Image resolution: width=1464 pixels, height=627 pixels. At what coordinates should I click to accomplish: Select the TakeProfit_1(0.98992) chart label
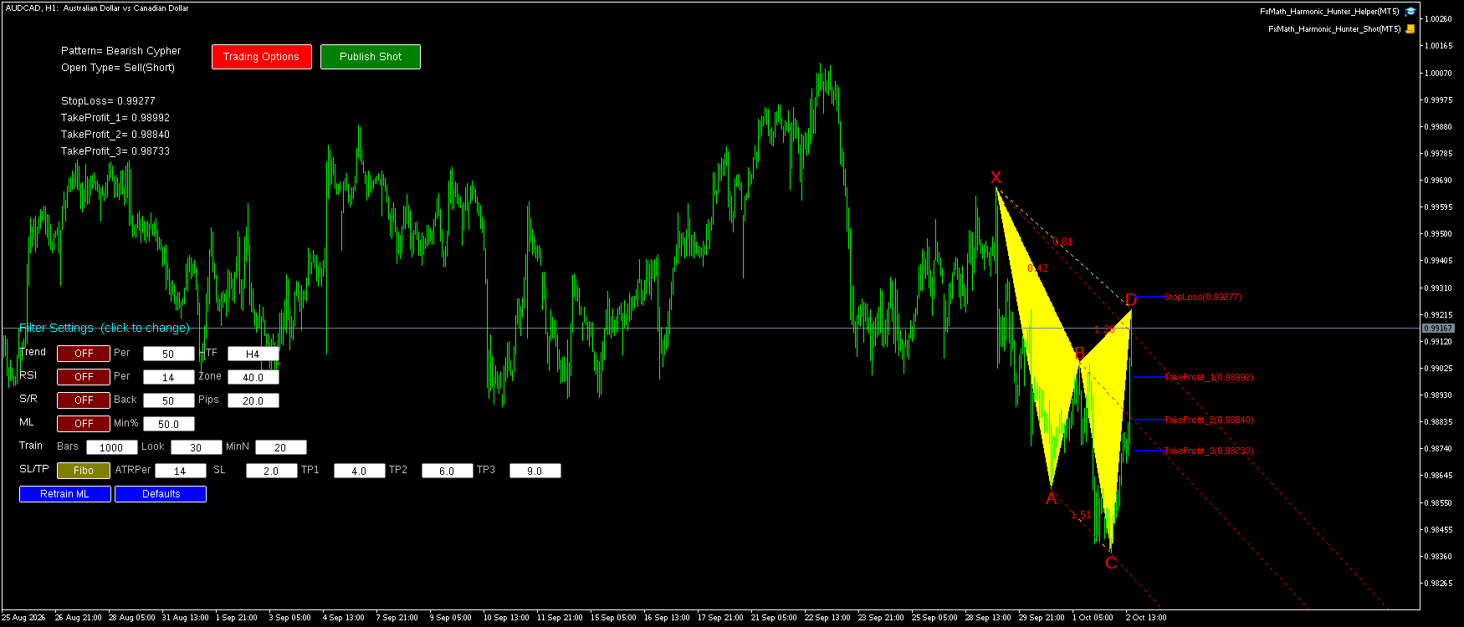1209,377
